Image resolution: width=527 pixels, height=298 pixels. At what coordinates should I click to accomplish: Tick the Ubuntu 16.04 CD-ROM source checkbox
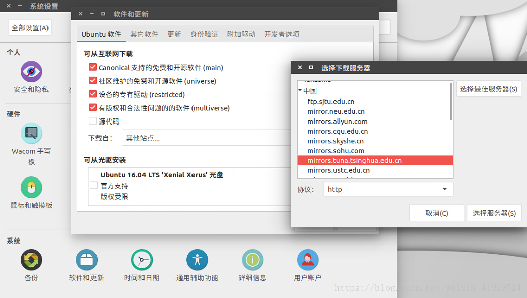pos(94,185)
